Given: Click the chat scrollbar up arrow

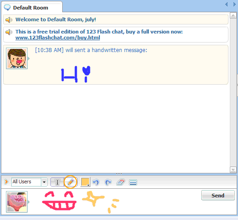Looking at the screenshot, I should pos(233,15).
